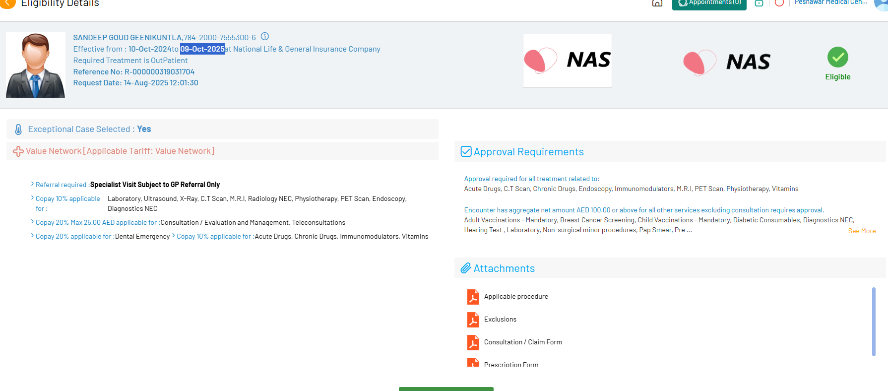Image resolution: width=888 pixels, height=391 pixels.
Task: Open the Prescription Form attachment
Action: click(511, 364)
